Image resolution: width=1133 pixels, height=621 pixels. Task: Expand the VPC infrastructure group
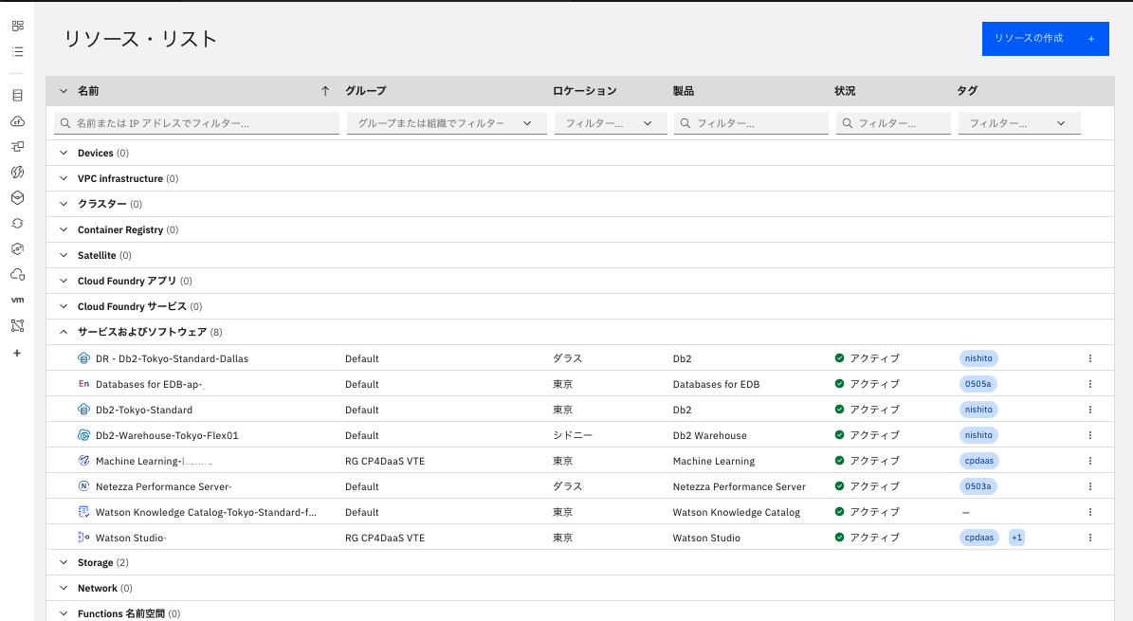pyautogui.click(x=64, y=178)
